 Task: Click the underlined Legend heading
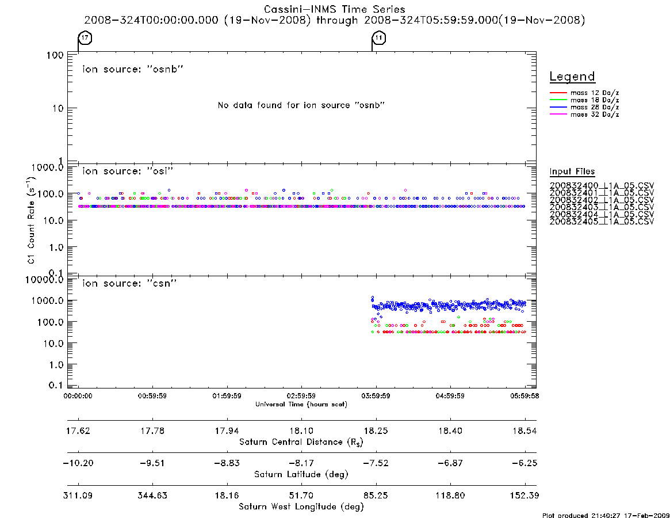(x=572, y=77)
